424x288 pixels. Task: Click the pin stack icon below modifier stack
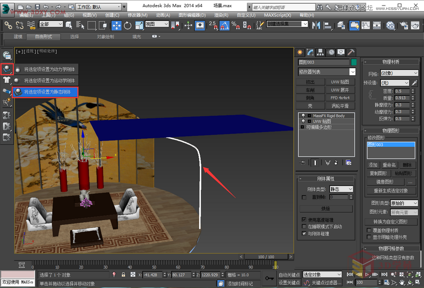[303, 162]
